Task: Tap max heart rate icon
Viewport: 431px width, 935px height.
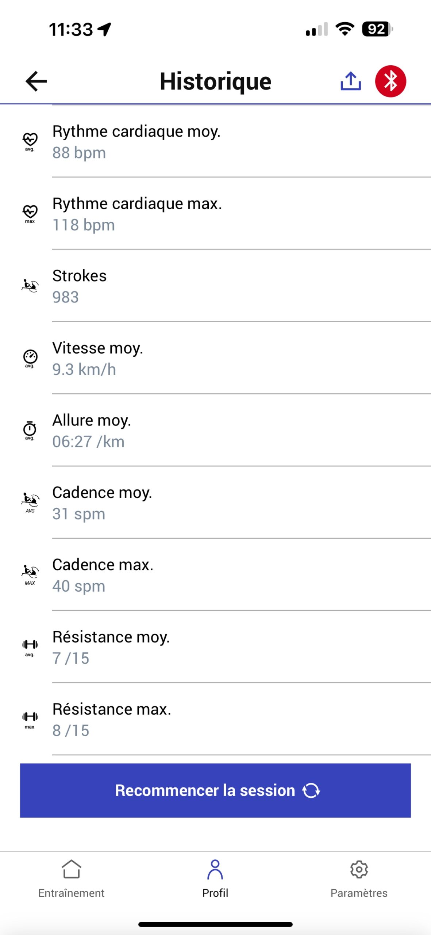Action: tap(30, 213)
